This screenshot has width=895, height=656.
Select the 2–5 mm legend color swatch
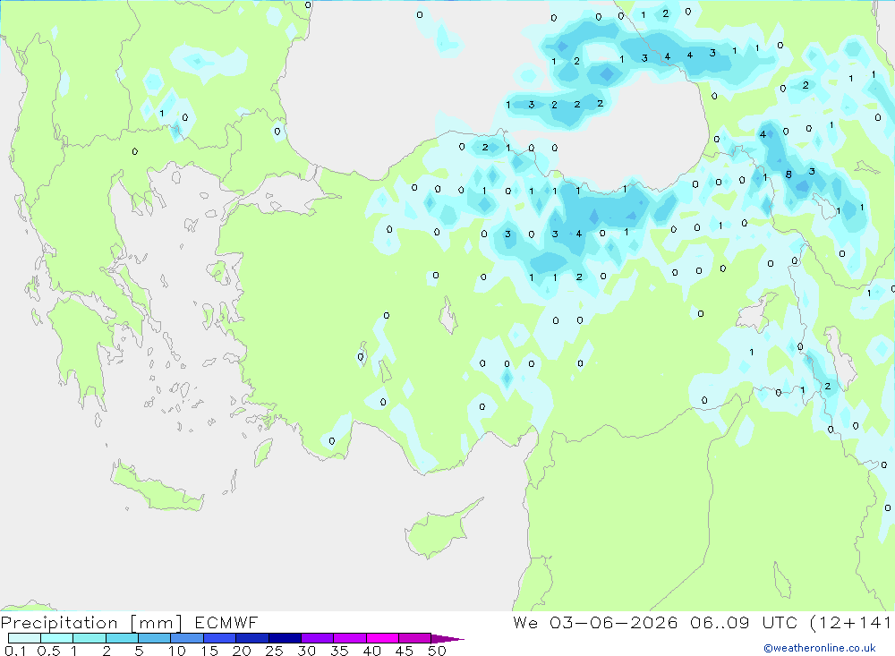[122, 638]
